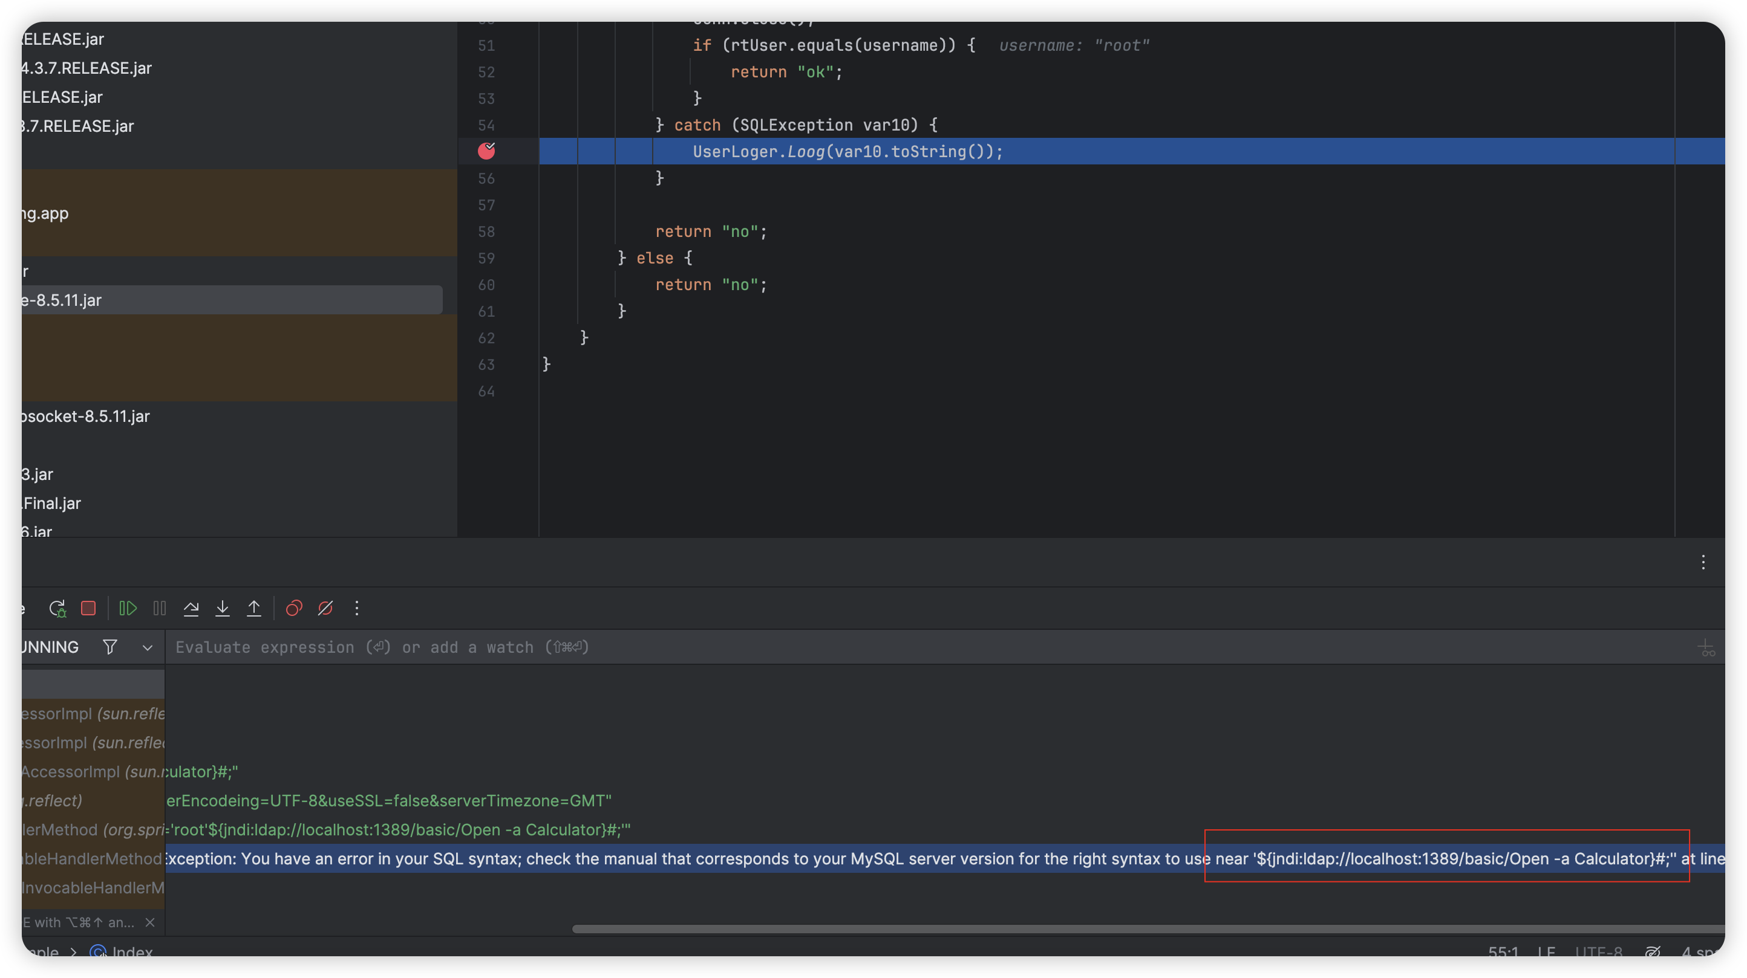Click the Evaluate expression input field
The image size is (1747, 978).
[929, 647]
